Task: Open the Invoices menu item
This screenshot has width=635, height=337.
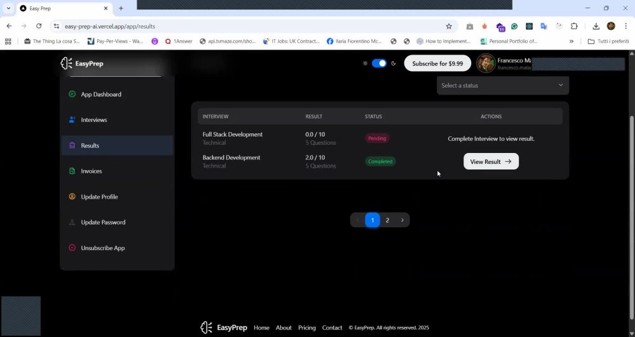Action: point(117,171)
